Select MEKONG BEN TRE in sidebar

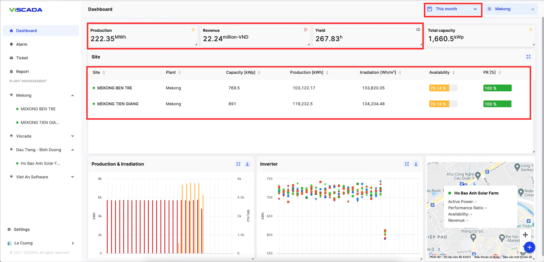[x=38, y=109]
